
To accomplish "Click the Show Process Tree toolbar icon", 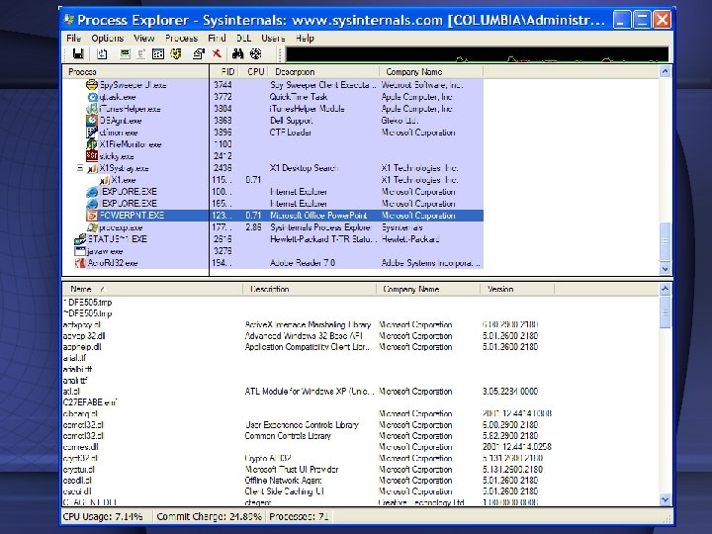I will [141, 54].
